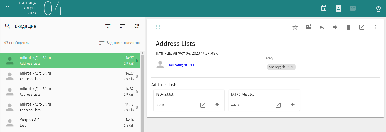Click the Входящие mailbox title
Screen dimensions: 386x132
(25, 26)
